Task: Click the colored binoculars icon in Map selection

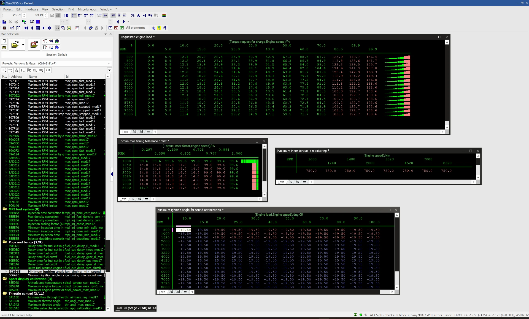Action: click(x=57, y=41)
